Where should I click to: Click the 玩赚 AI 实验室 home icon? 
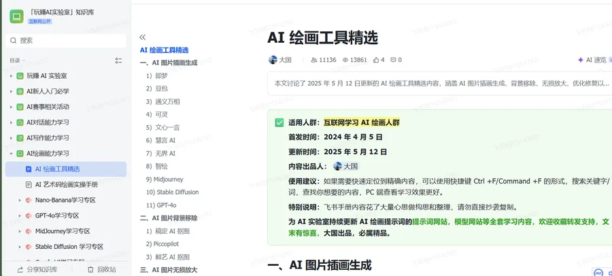(20, 75)
